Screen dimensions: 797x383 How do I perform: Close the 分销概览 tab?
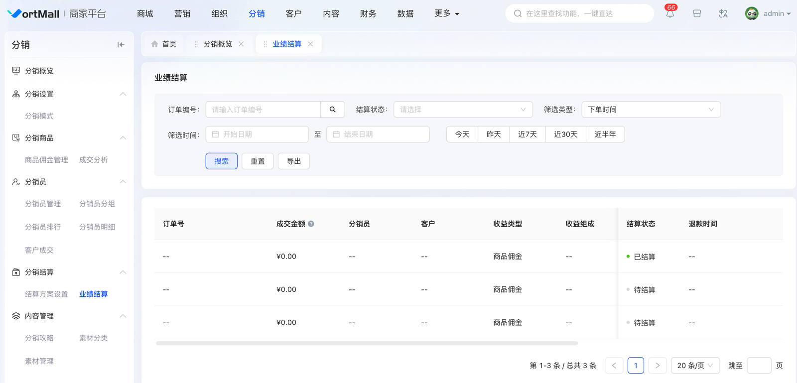coord(241,44)
